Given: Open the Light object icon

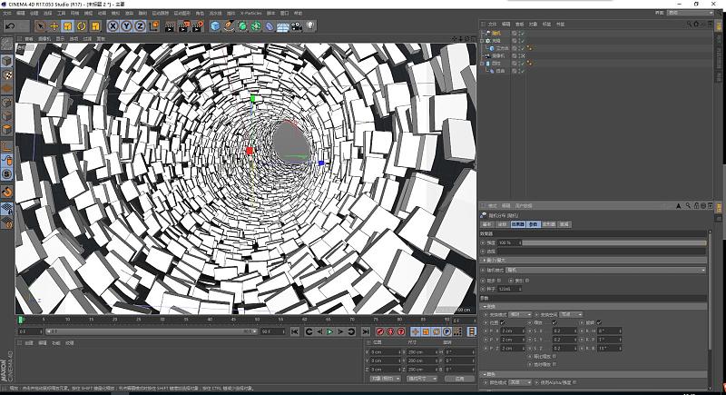Looking at the screenshot, I should [x=311, y=26].
